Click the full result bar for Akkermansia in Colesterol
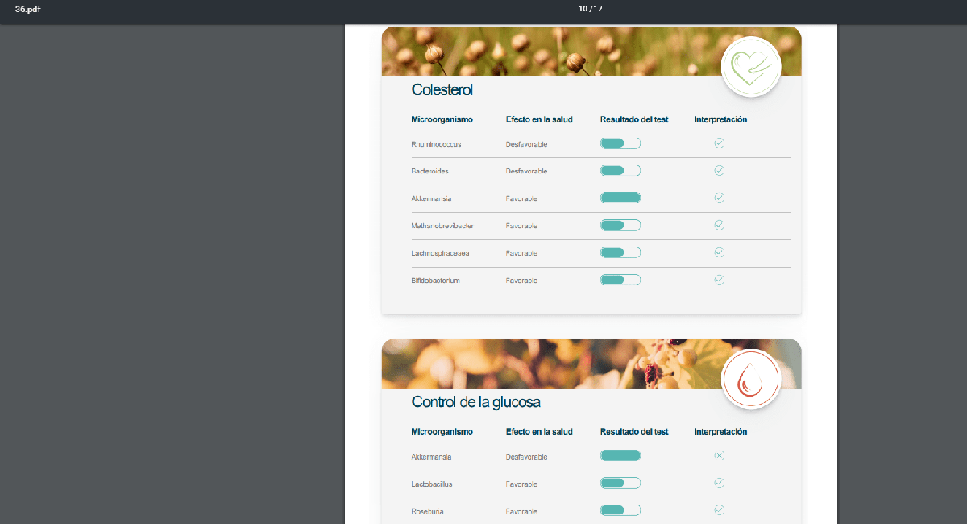Screen dimensions: 967x524 point(620,198)
